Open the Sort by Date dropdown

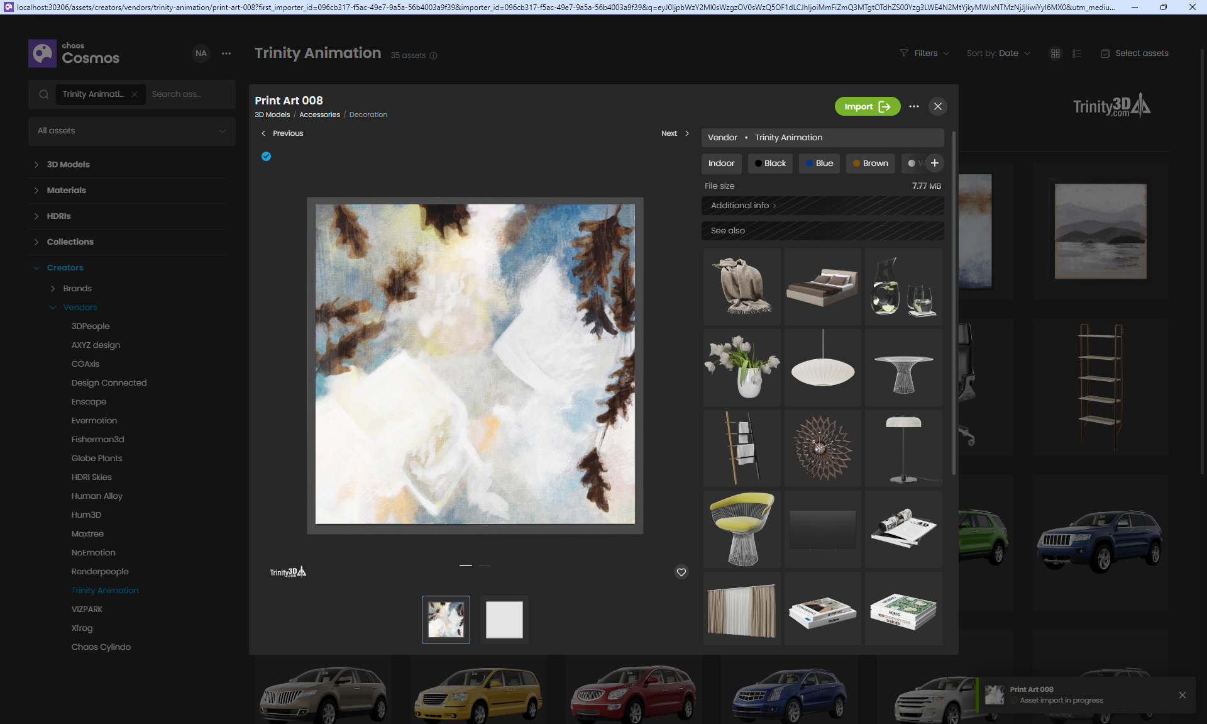pyautogui.click(x=998, y=53)
